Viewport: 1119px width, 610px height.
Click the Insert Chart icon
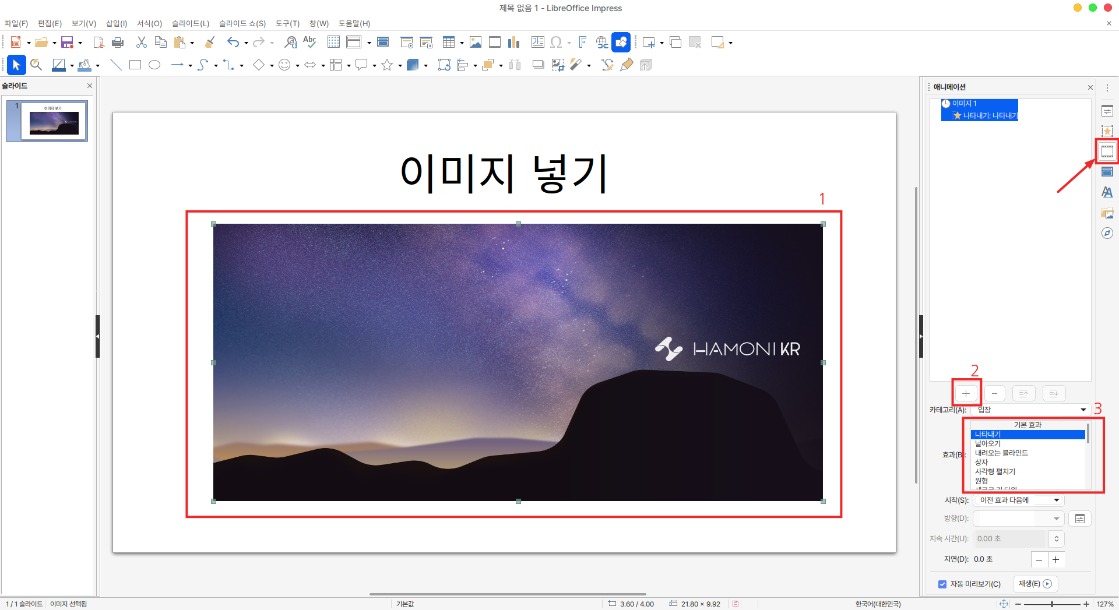[513, 43]
